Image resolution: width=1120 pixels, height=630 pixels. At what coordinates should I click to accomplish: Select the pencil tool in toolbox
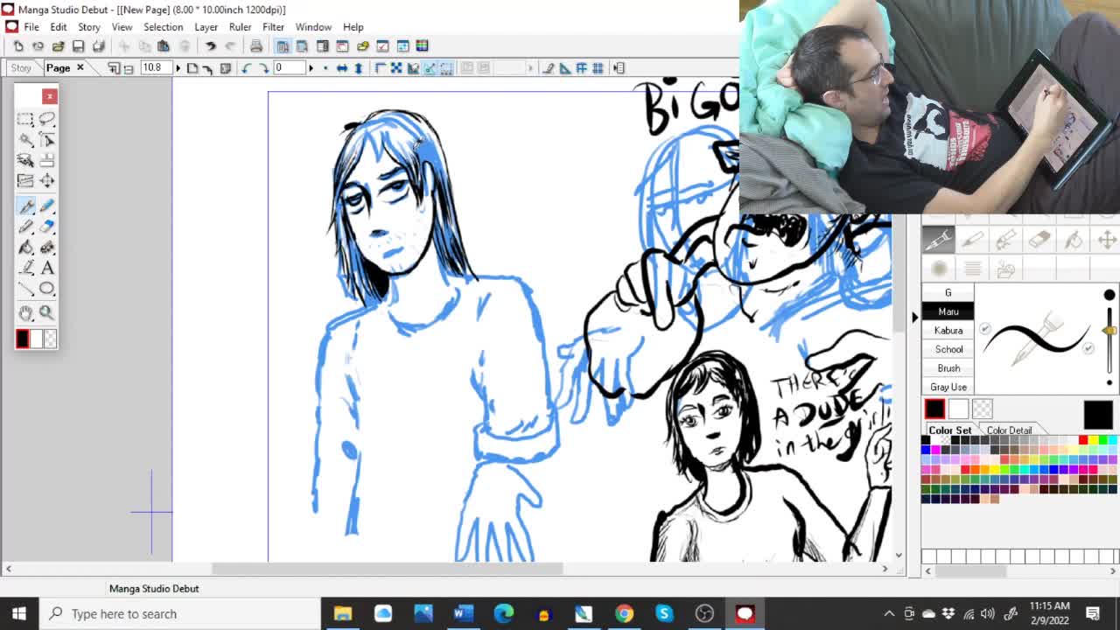(25, 227)
